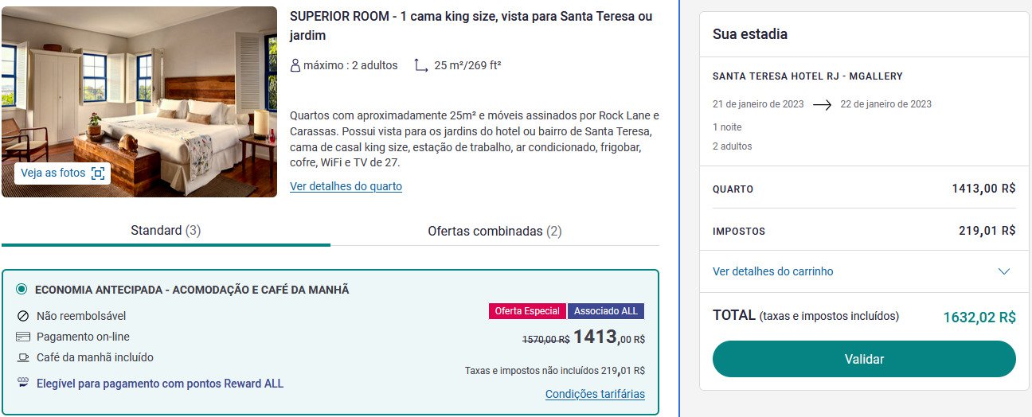Viewport: 1032px width, 417px height.
Task: Open Ver detalhes do quarto link
Action: pos(346,186)
